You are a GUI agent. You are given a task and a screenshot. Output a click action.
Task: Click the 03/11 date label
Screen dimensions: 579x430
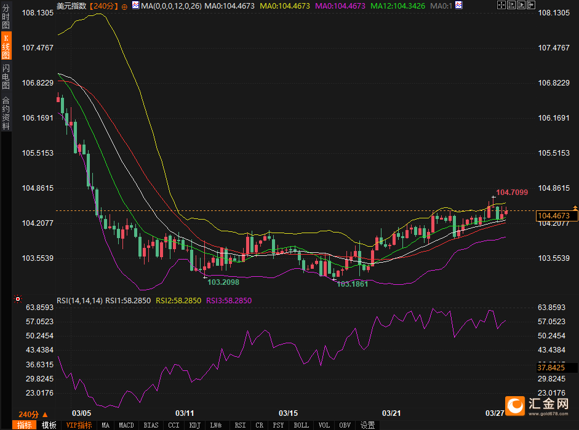coord(185,413)
